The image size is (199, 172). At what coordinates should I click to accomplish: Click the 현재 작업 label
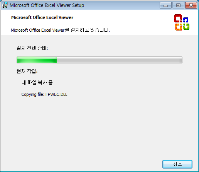[x=27, y=71]
